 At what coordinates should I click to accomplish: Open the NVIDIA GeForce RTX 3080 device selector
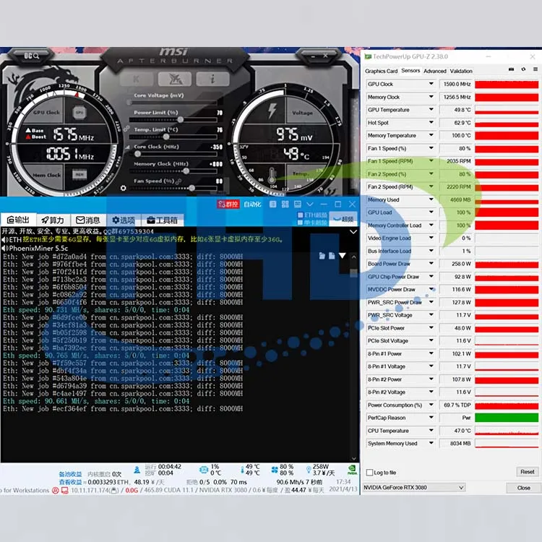coord(413,488)
